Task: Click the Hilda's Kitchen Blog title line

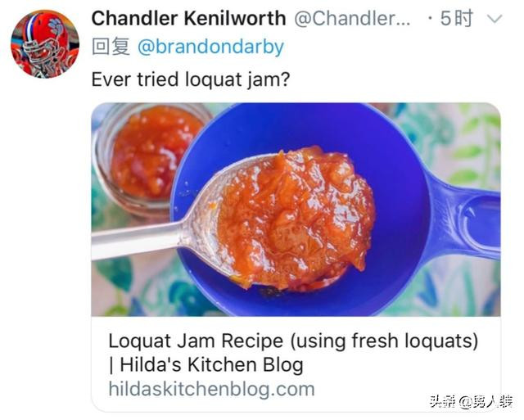Action: tap(206, 364)
